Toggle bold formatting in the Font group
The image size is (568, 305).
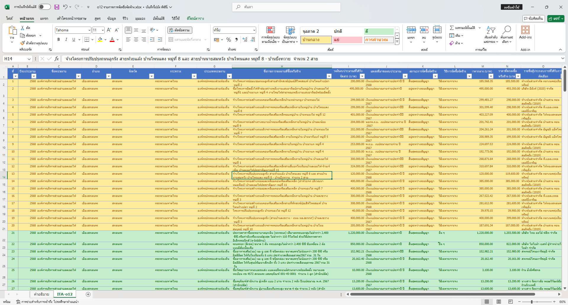coord(59,40)
